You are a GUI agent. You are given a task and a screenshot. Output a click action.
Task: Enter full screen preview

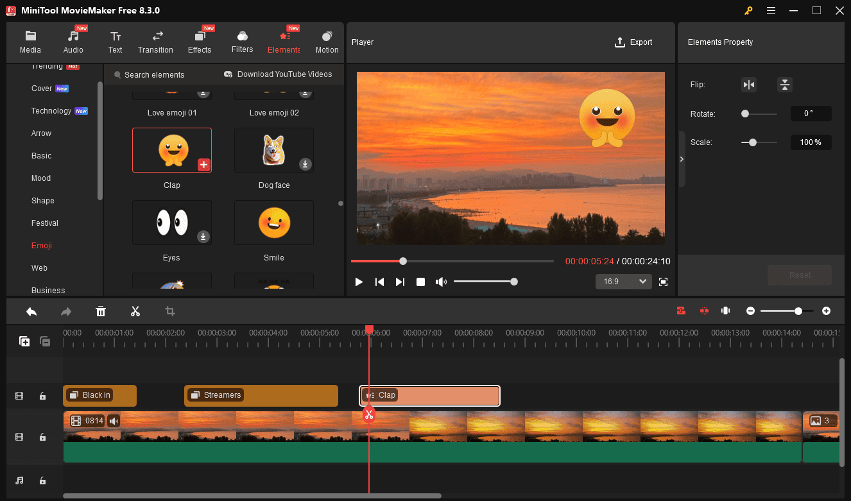(664, 282)
